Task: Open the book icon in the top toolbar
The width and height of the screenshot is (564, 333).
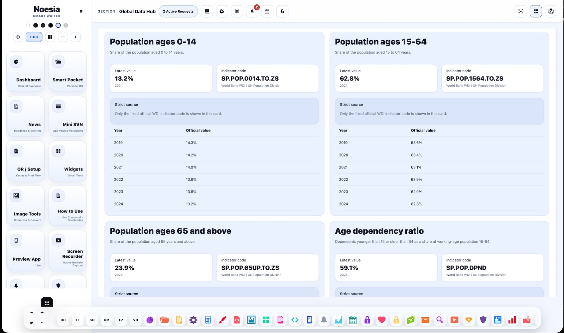Action: point(207,11)
